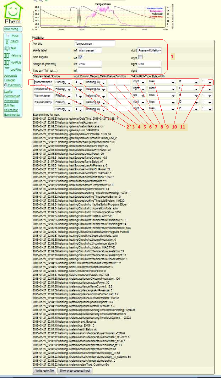Open source dropdown in Raumsolltemp row
This screenshot has height=378, width=221.
tap(63, 102)
